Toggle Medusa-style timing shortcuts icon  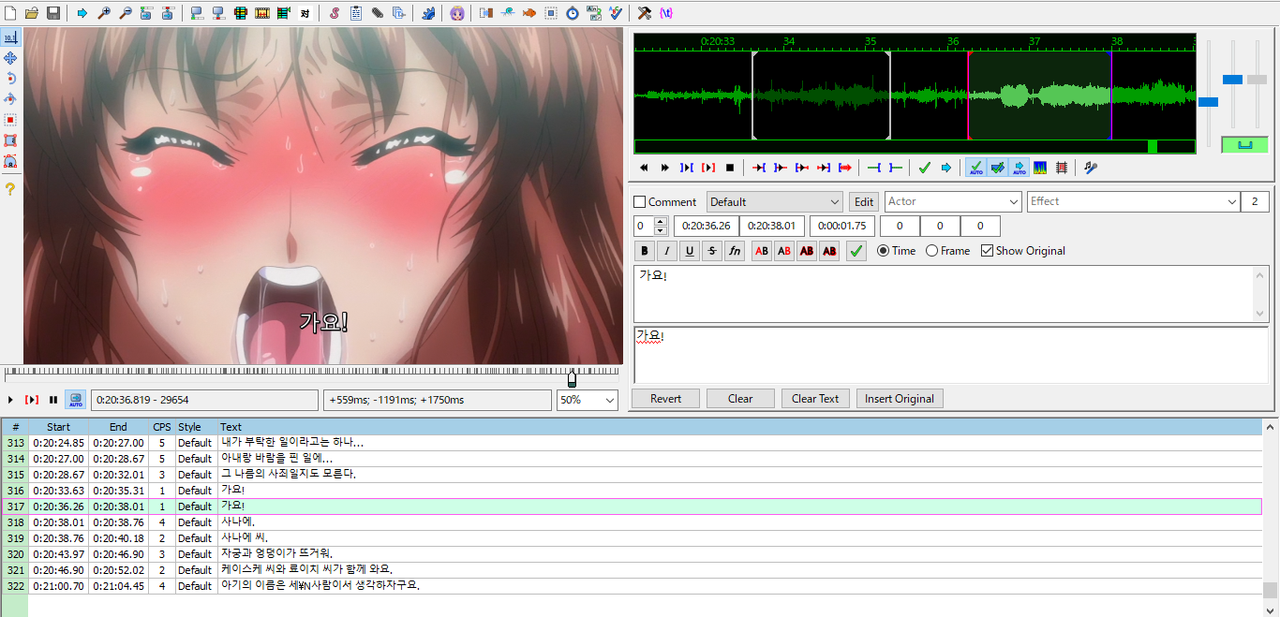1062,168
